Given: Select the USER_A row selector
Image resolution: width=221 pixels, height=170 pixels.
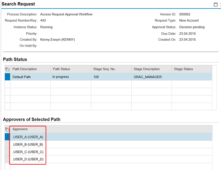Looking at the screenshot, I should click(7, 137).
